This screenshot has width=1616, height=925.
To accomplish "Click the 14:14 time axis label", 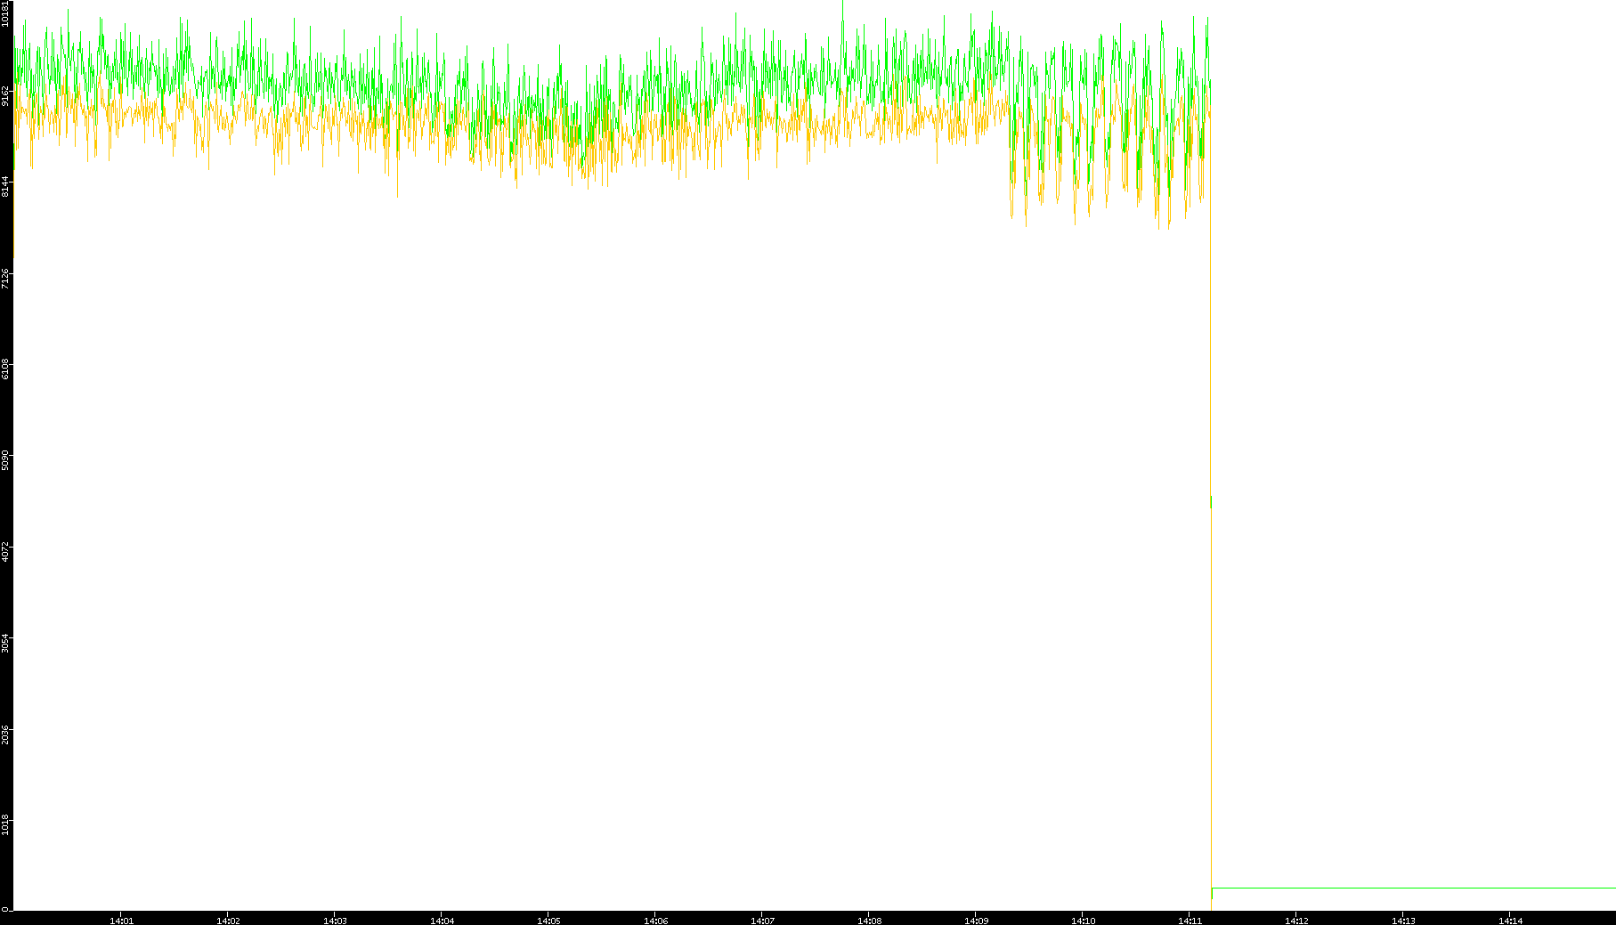I will pyautogui.click(x=1510, y=921).
